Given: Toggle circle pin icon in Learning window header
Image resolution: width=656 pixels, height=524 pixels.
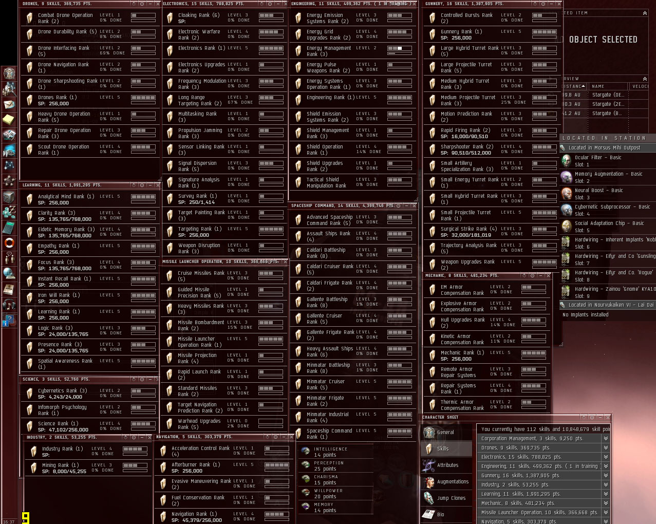Looking at the screenshot, I should pyautogui.click(x=142, y=185).
